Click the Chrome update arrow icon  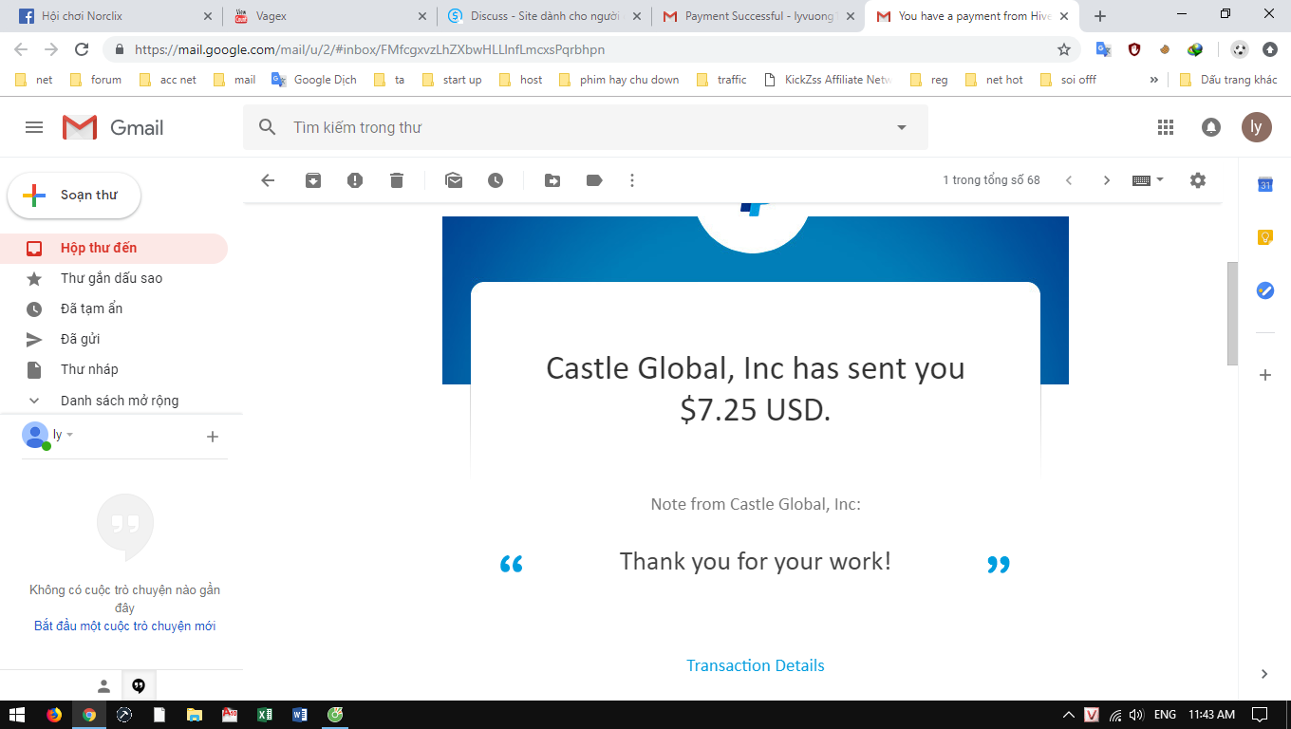1269,49
